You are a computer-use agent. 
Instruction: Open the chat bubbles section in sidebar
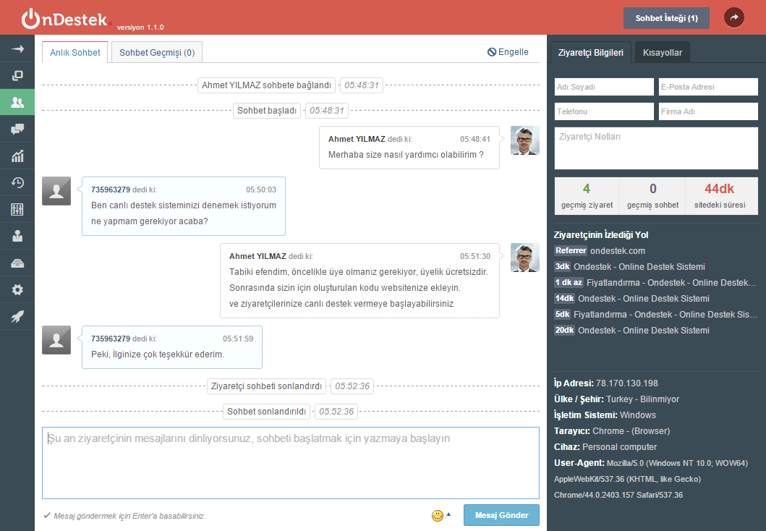coord(17,129)
